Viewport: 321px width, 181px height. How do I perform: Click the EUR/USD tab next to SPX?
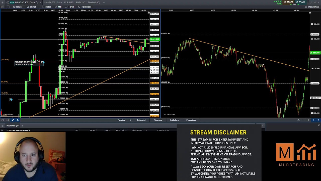(x=69, y=3)
